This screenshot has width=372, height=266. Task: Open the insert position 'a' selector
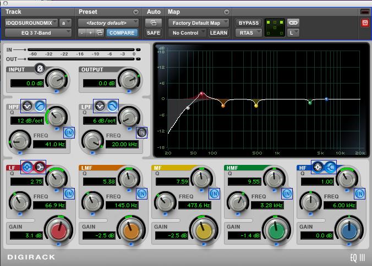[65, 23]
